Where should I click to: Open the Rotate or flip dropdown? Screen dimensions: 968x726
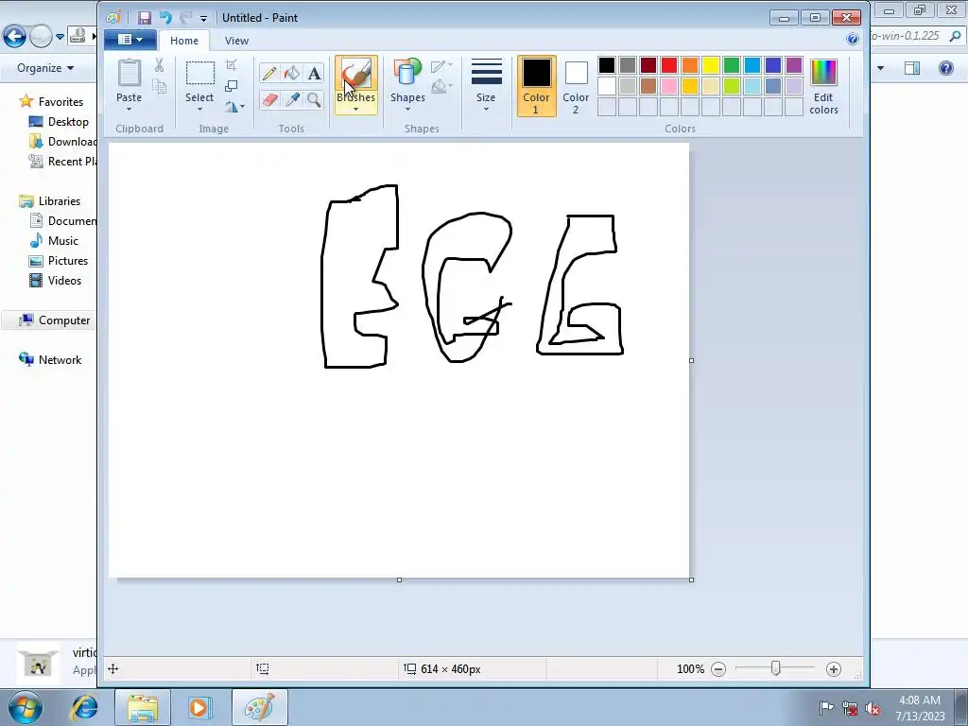(234, 107)
